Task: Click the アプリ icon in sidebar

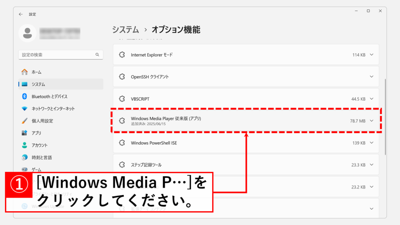Action: (25, 133)
